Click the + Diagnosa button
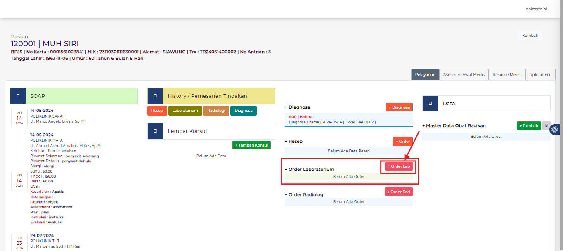 pyautogui.click(x=399, y=107)
